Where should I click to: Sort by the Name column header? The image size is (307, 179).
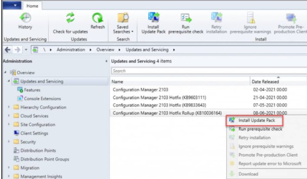click(180, 82)
